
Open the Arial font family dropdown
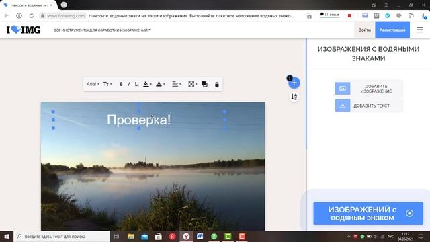pos(93,84)
